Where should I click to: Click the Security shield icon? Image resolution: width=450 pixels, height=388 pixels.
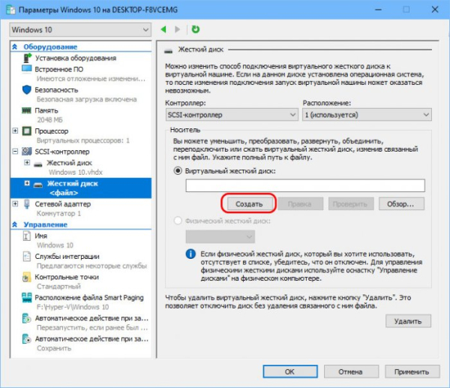27,89
